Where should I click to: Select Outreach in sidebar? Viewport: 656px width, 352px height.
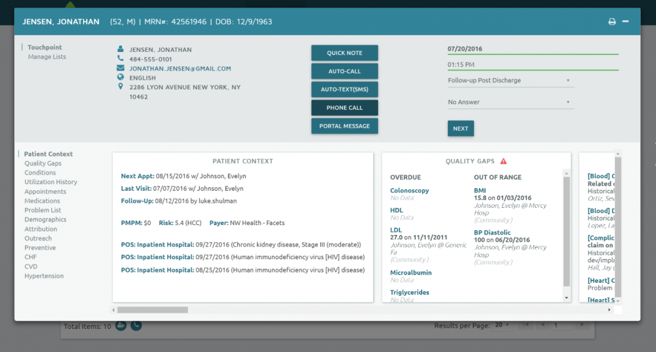[38, 238]
